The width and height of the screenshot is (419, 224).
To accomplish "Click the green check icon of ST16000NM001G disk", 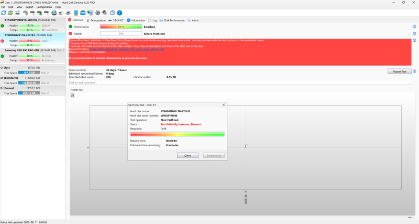I will click(3, 26).
